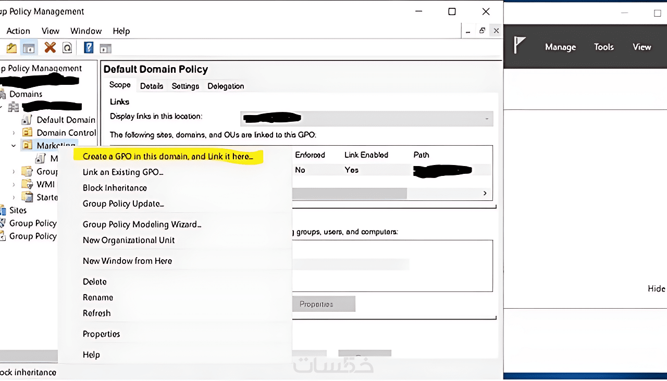Click the up-one-level folder toolbar icon

(11, 48)
